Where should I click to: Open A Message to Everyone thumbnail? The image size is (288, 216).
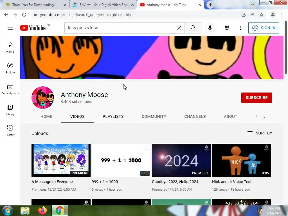[61, 160]
